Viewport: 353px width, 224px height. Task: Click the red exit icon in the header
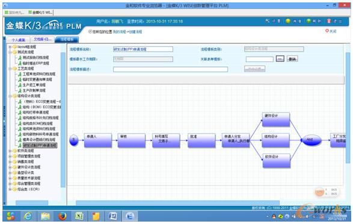pyautogui.click(x=329, y=21)
